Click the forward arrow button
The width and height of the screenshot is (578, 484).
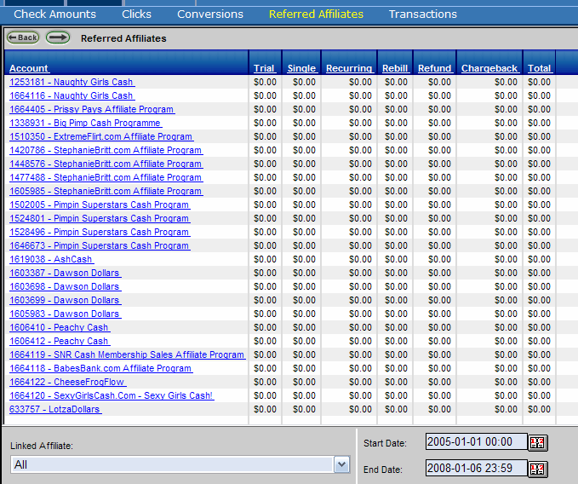[58, 37]
